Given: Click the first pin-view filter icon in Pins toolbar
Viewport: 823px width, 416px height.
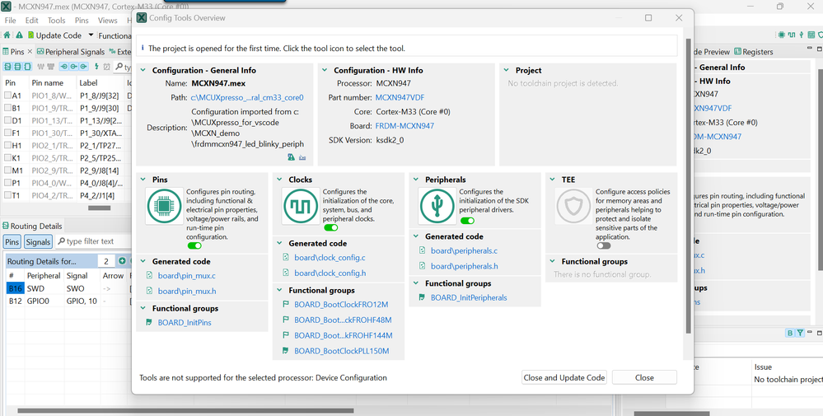Looking at the screenshot, I should (8, 67).
